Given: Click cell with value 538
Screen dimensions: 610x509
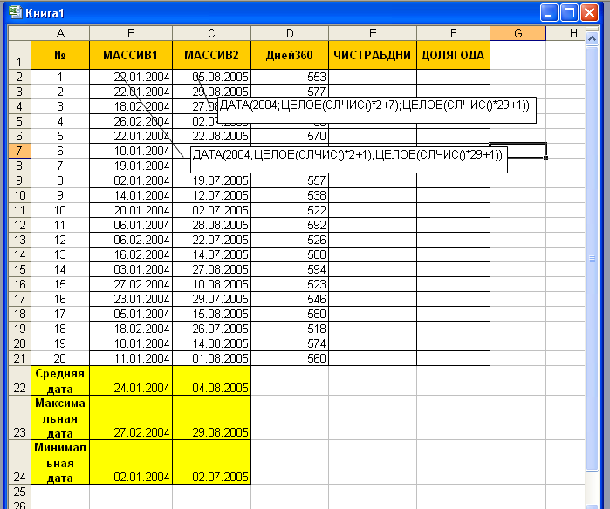Looking at the screenshot, I should click(290, 195).
